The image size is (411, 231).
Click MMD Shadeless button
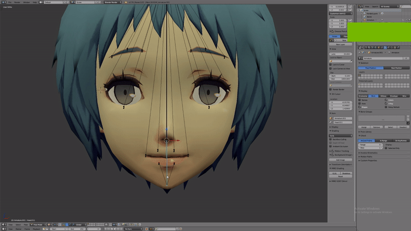[x=346, y=174]
